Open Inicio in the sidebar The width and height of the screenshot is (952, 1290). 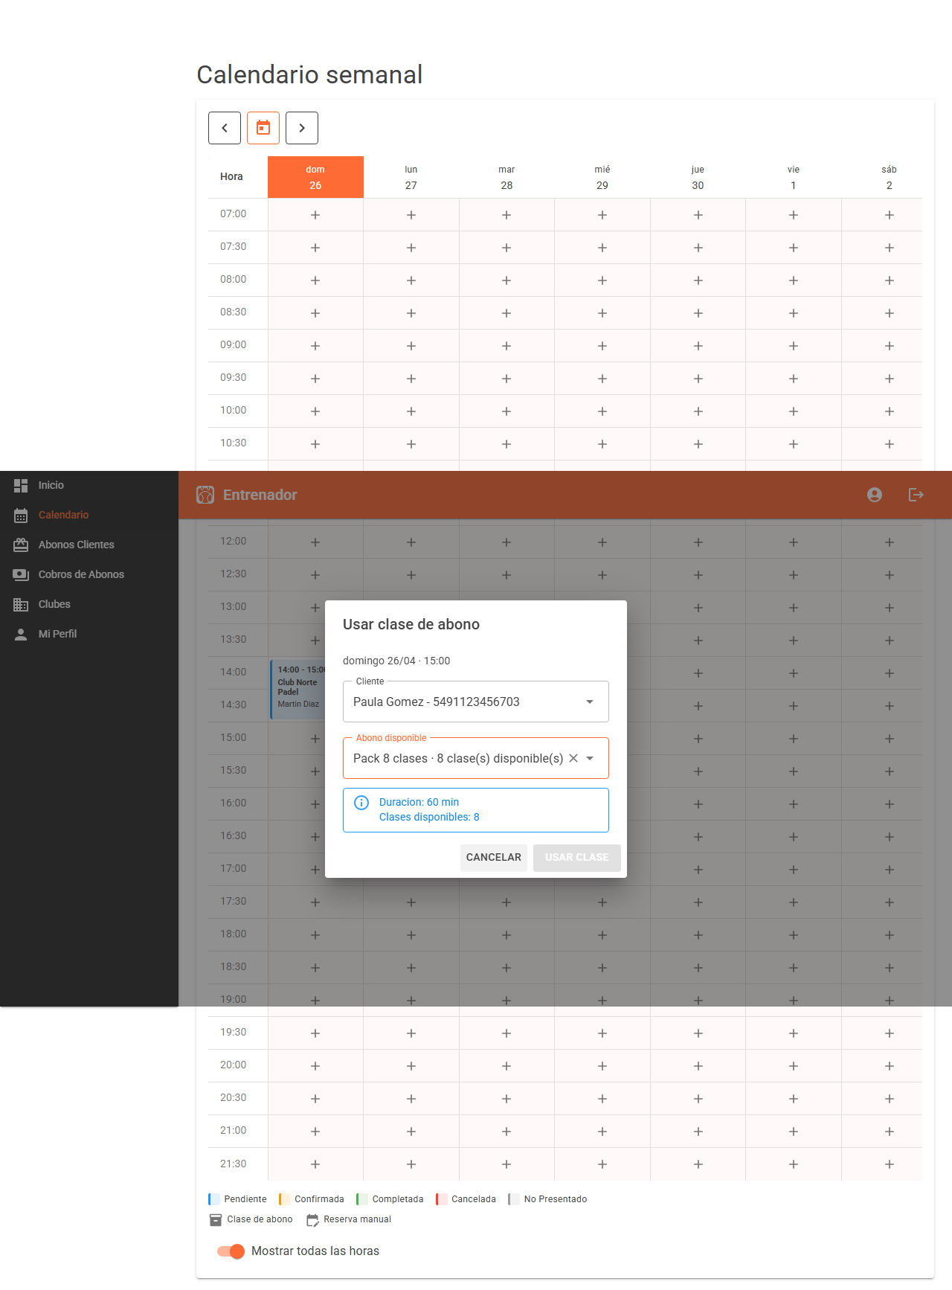point(89,485)
